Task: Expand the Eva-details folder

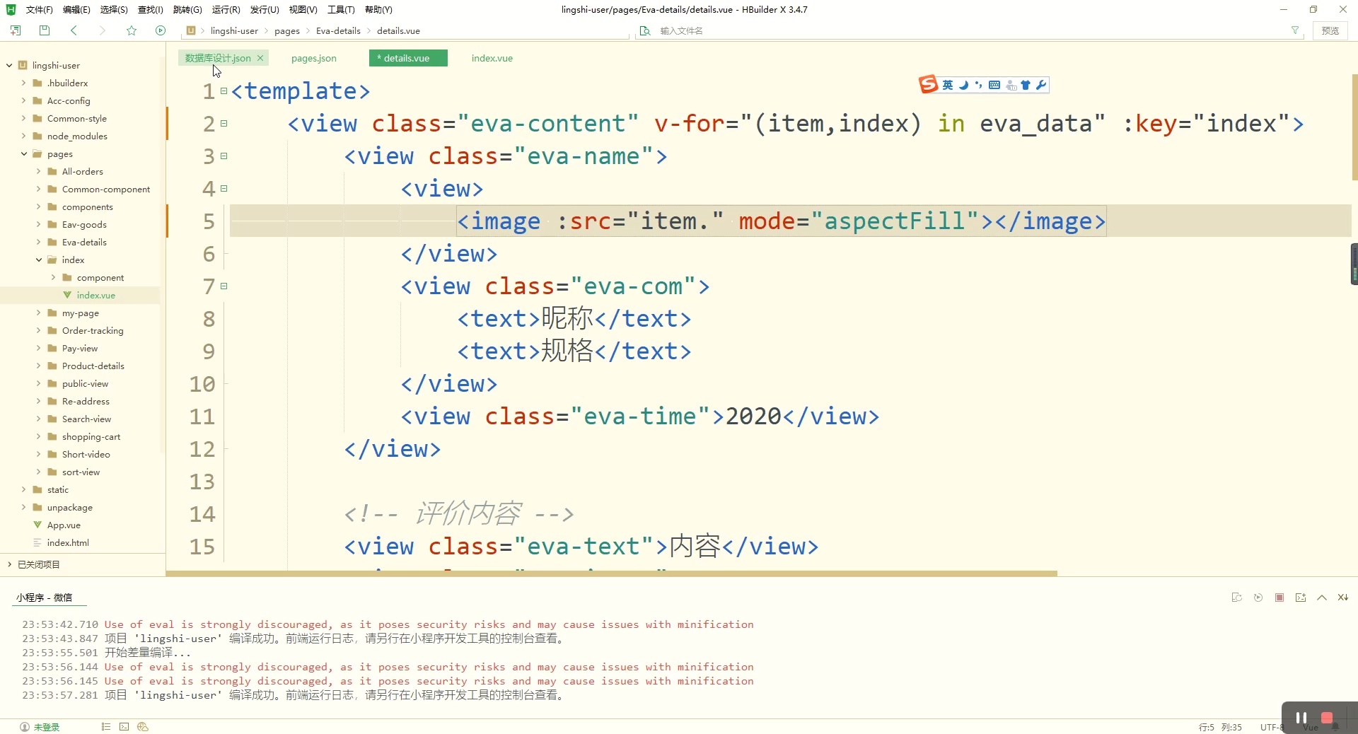Action: [39, 243]
